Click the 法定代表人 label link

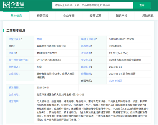(x=15, y=39)
